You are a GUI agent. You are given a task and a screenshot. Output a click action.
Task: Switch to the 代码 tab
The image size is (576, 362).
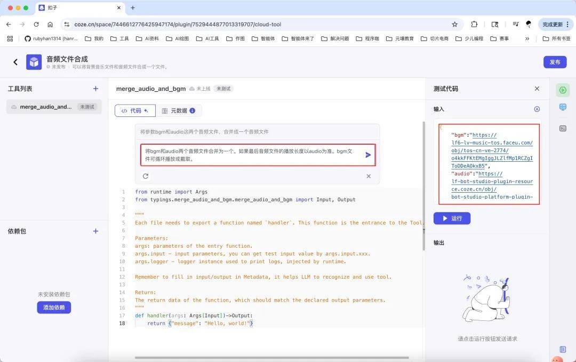pos(135,111)
